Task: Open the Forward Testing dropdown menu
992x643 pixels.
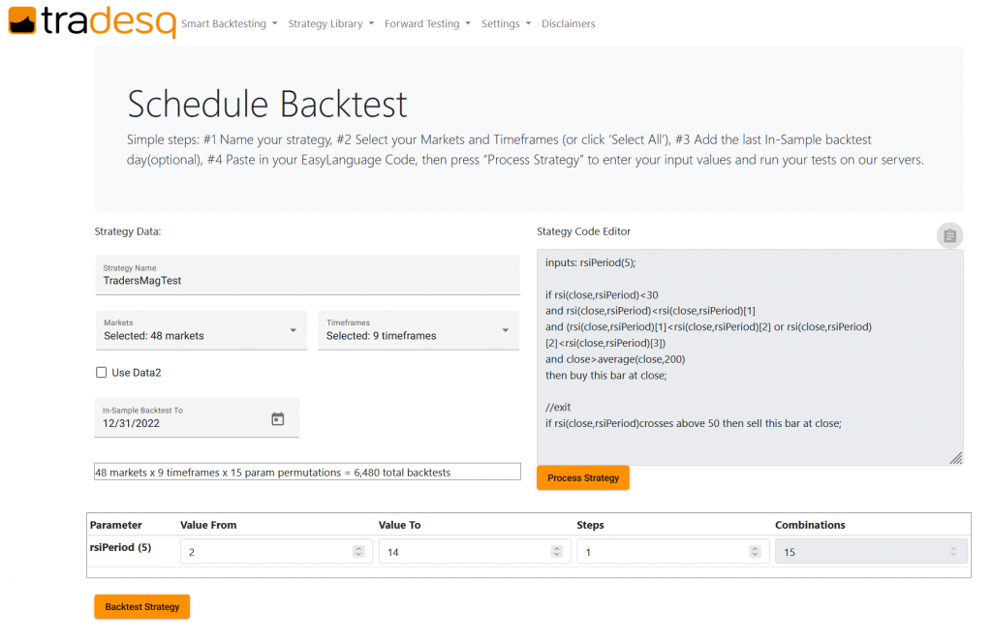Action: (x=427, y=23)
